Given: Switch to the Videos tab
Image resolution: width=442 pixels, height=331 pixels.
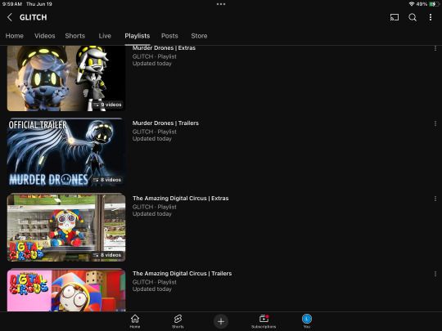Looking at the screenshot, I should tap(44, 36).
